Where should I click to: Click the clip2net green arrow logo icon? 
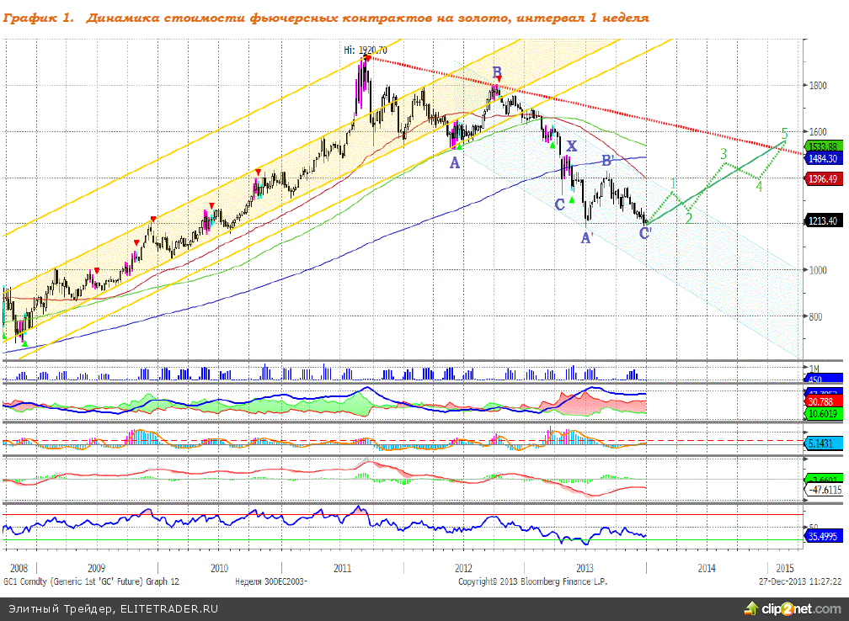pyautogui.click(x=750, y=608)
